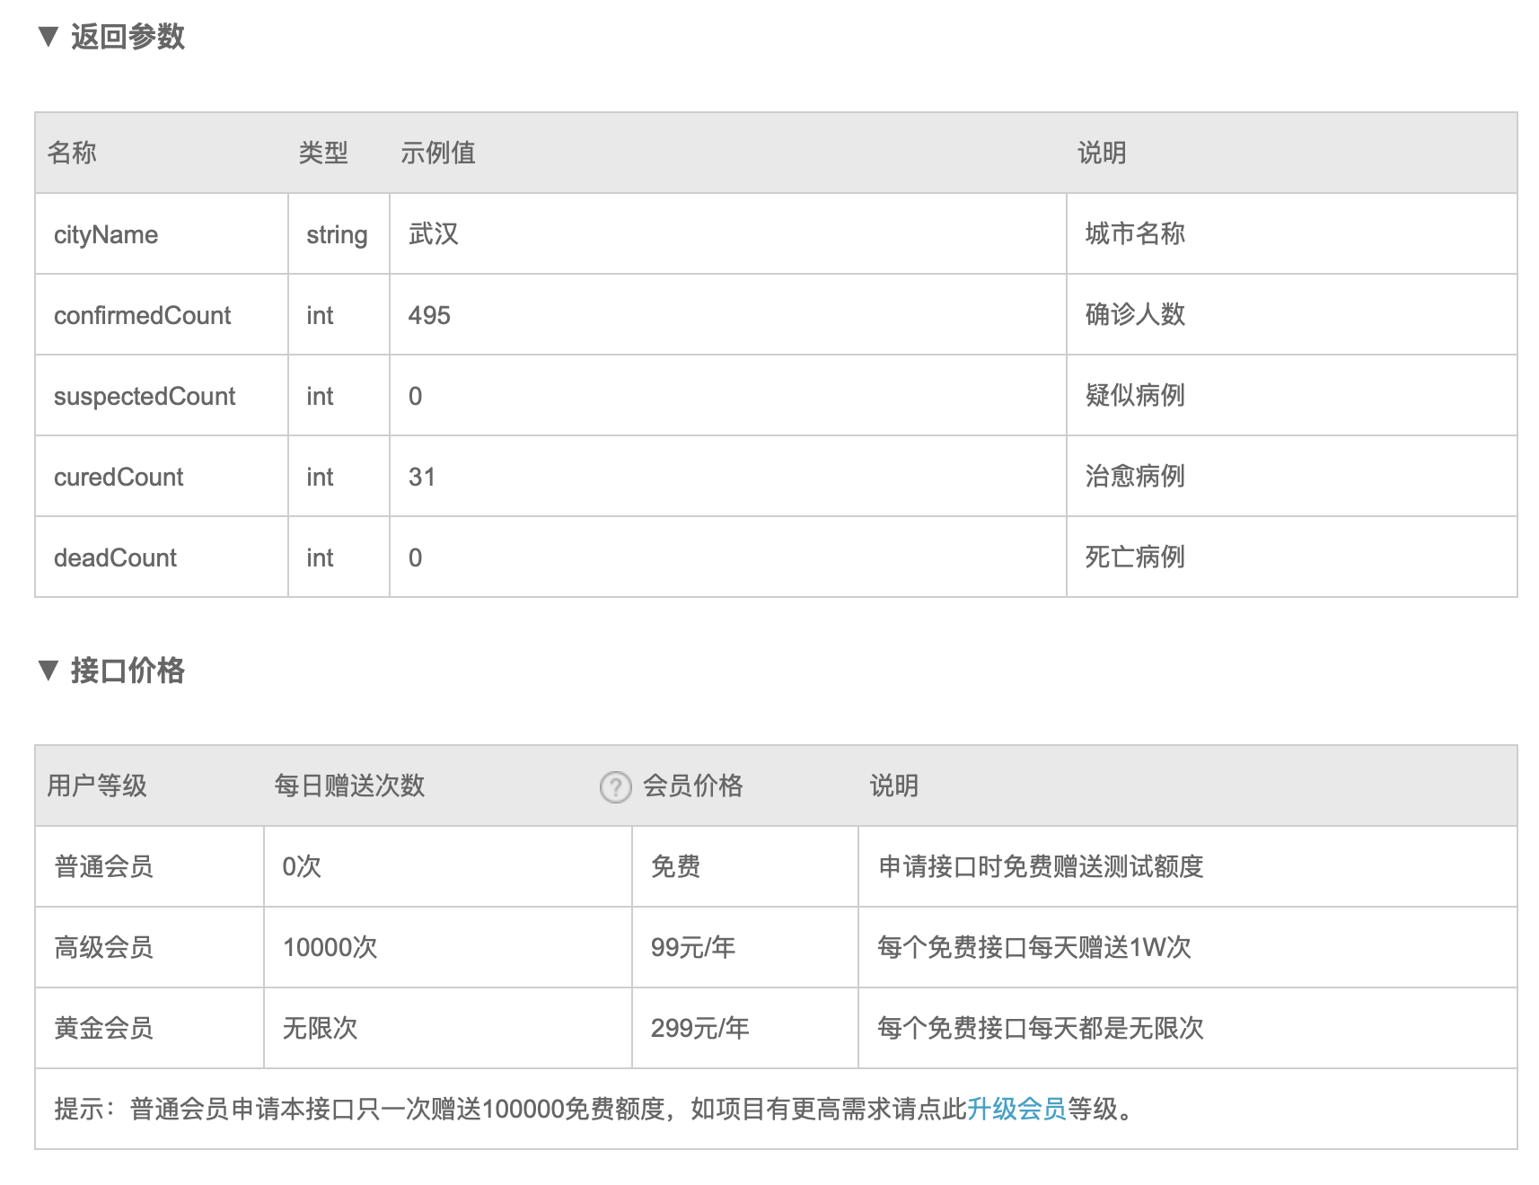Click the suspectedCount parameter name
This screenshot has height=1185, width=1539.
pos(145,396)
